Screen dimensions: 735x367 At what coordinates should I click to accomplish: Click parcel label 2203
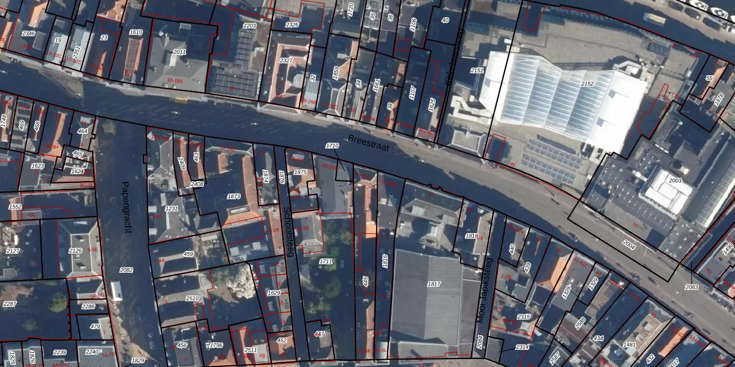pyautogui.click(x=249, y=26)
